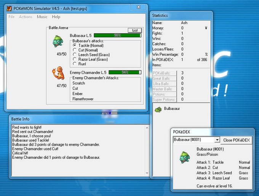The width and height of the screenshot is (259, 196).
Task: Open the Music menu
Action: (x=42, y=17)
